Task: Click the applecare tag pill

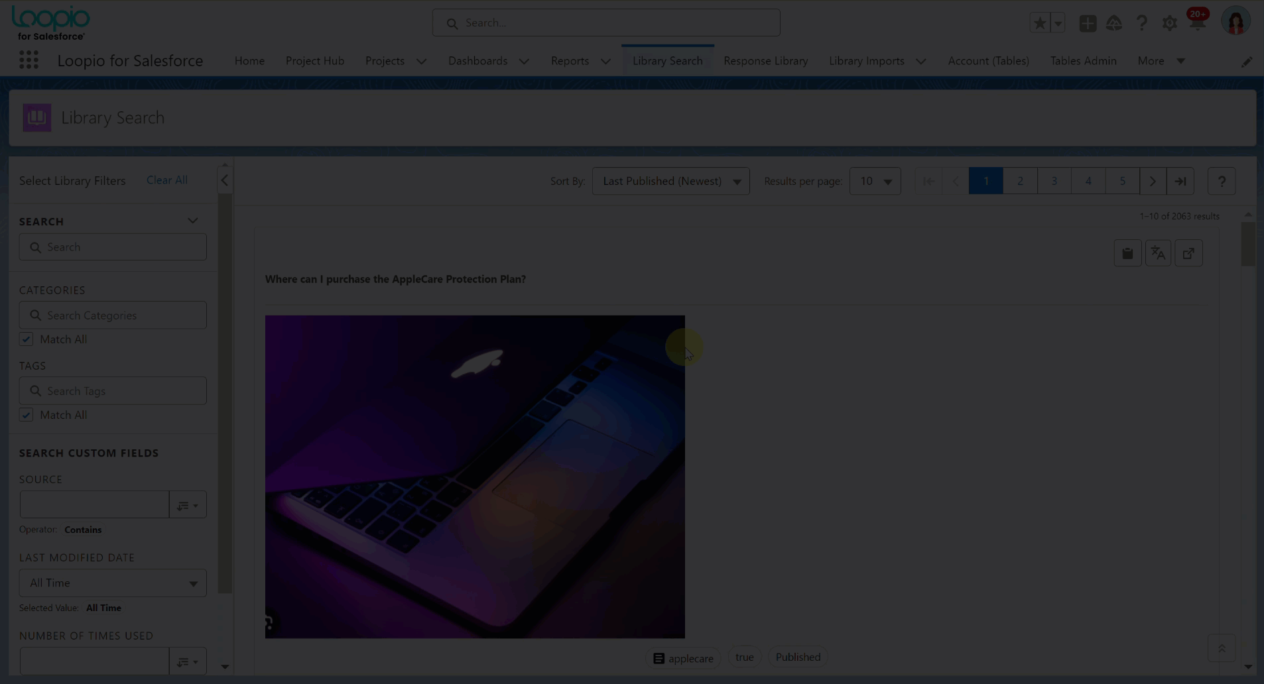Action: click(x=683, y=658)
